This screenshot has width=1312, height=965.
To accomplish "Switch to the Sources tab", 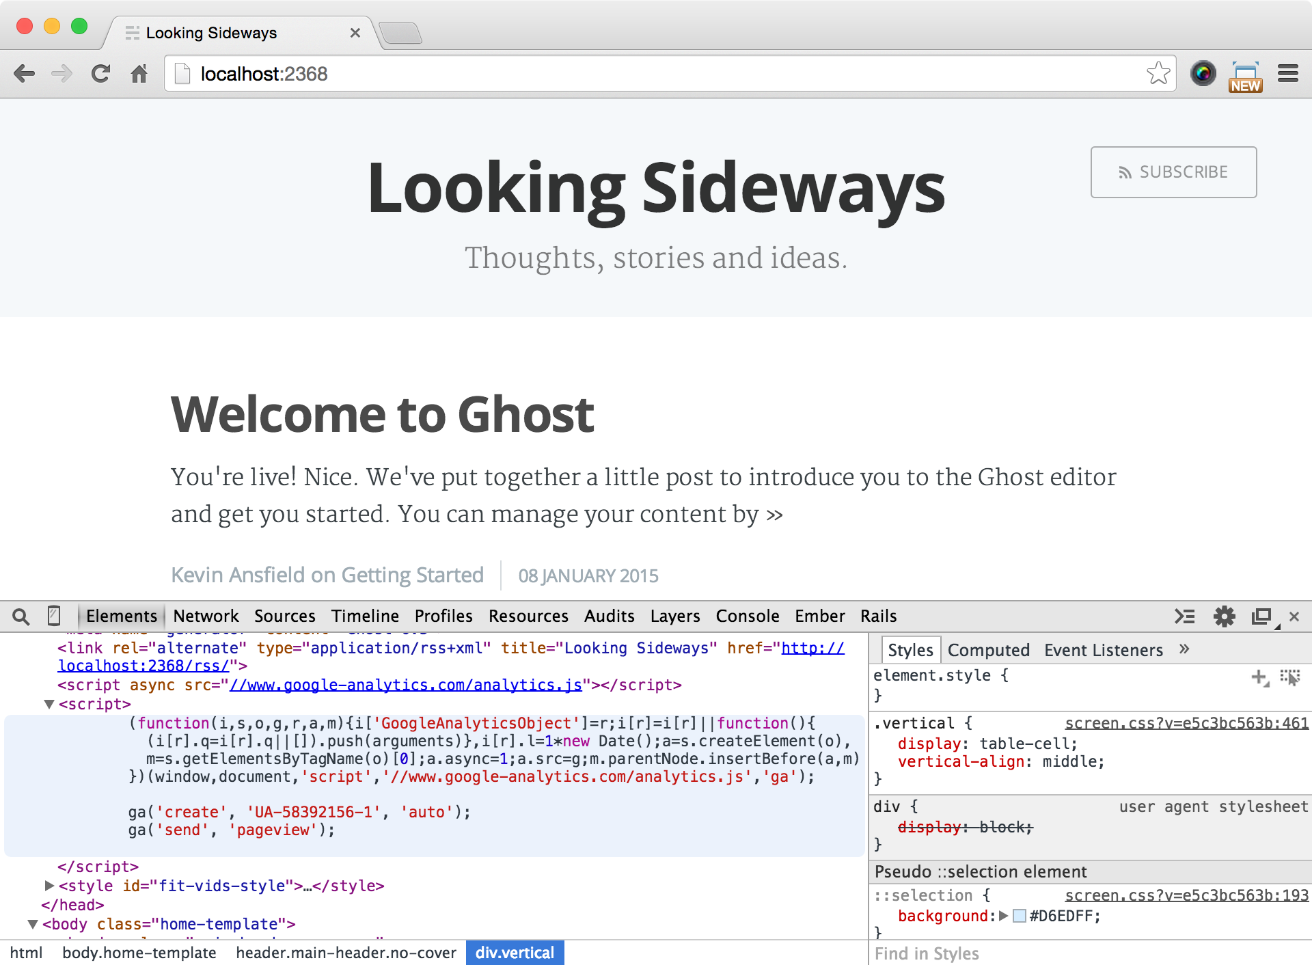I will coord(285,616).
